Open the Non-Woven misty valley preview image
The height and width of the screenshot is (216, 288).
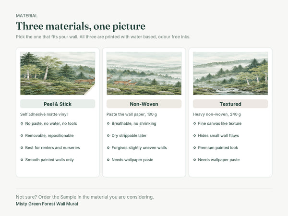tap(144, 73)
